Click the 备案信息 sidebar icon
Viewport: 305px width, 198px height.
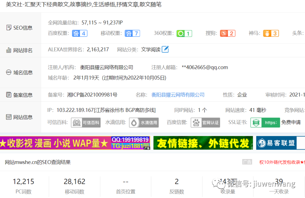(9, 94)
